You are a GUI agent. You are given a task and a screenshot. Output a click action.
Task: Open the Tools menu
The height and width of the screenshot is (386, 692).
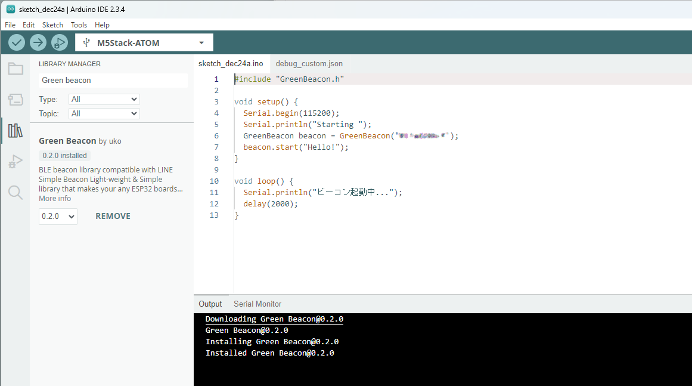79,24
